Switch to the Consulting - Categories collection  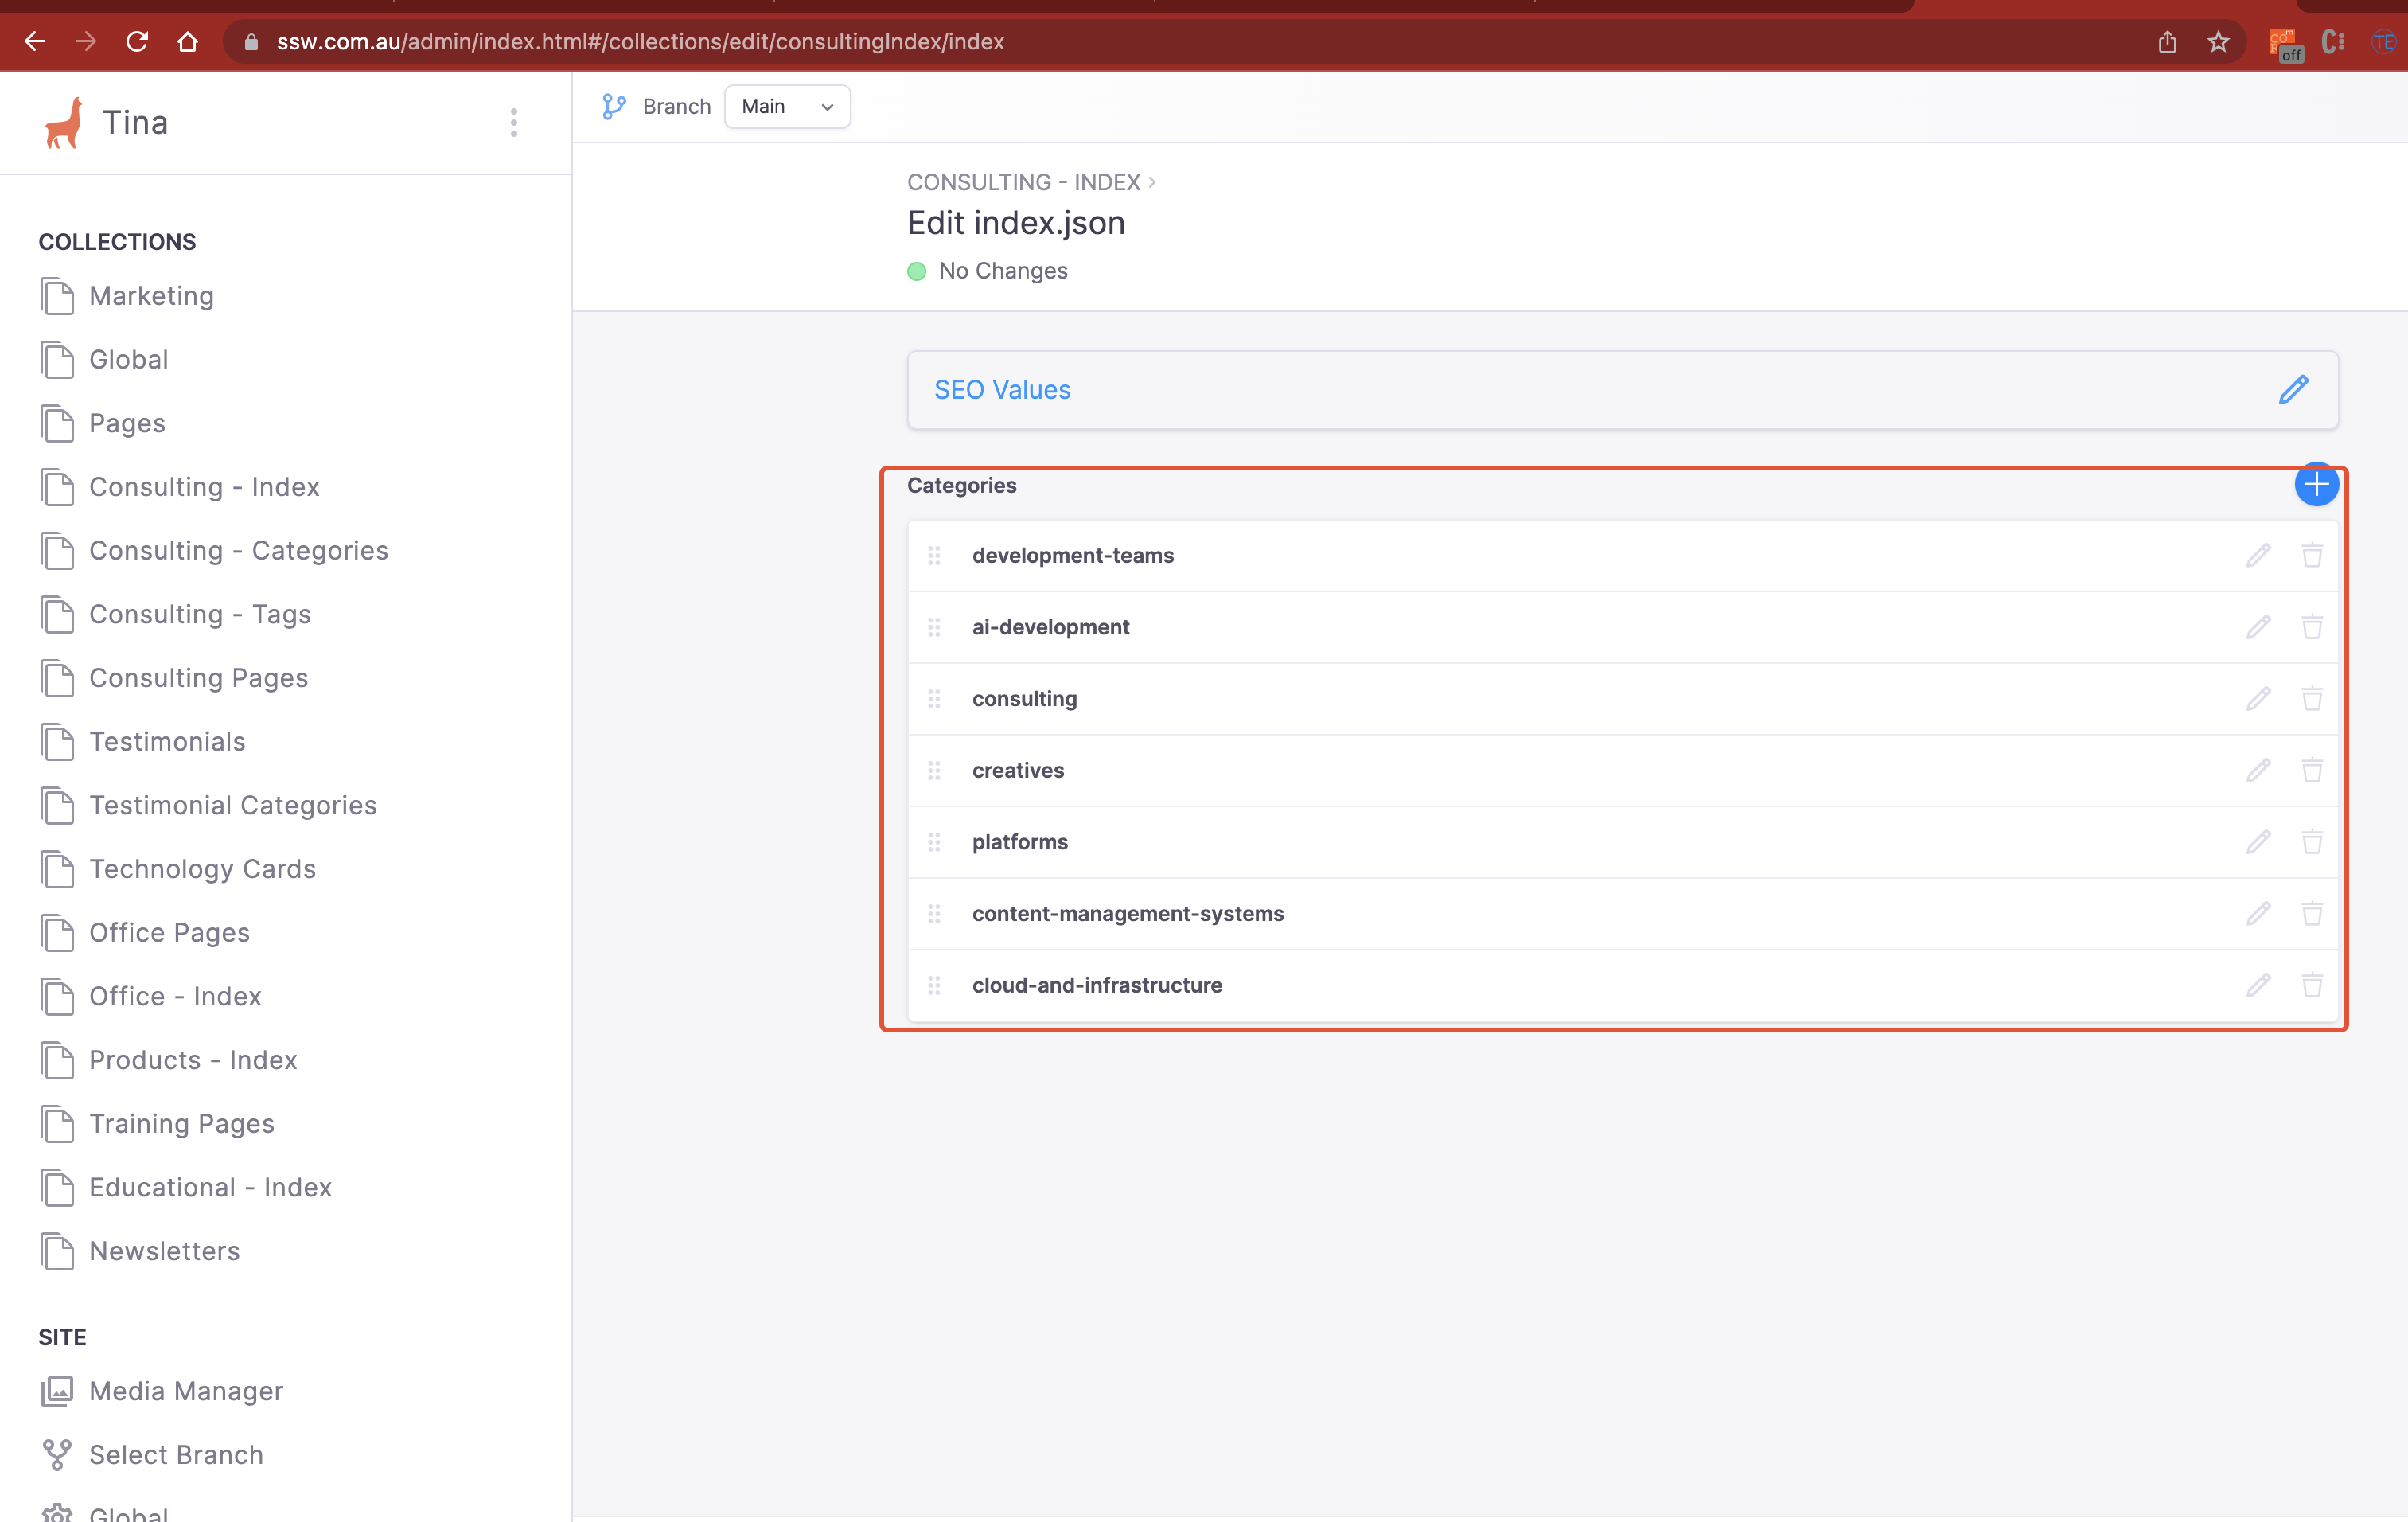coord(238,550)
